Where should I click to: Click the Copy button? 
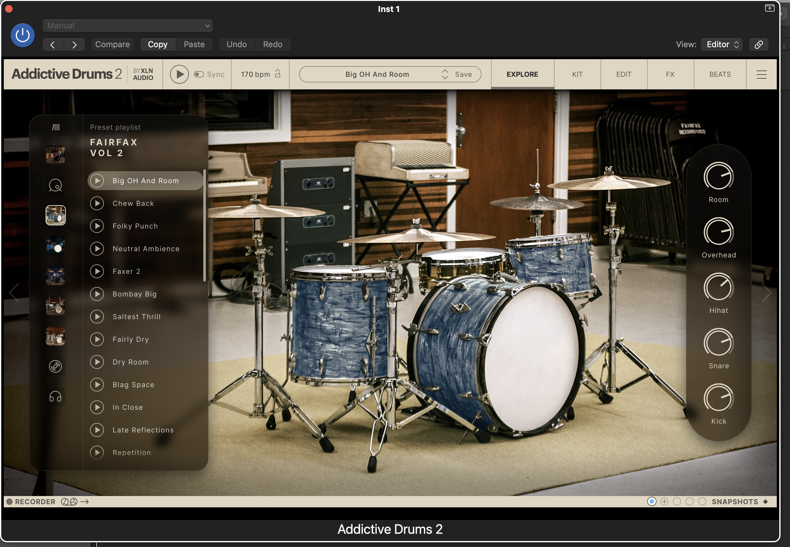point(158,45)
